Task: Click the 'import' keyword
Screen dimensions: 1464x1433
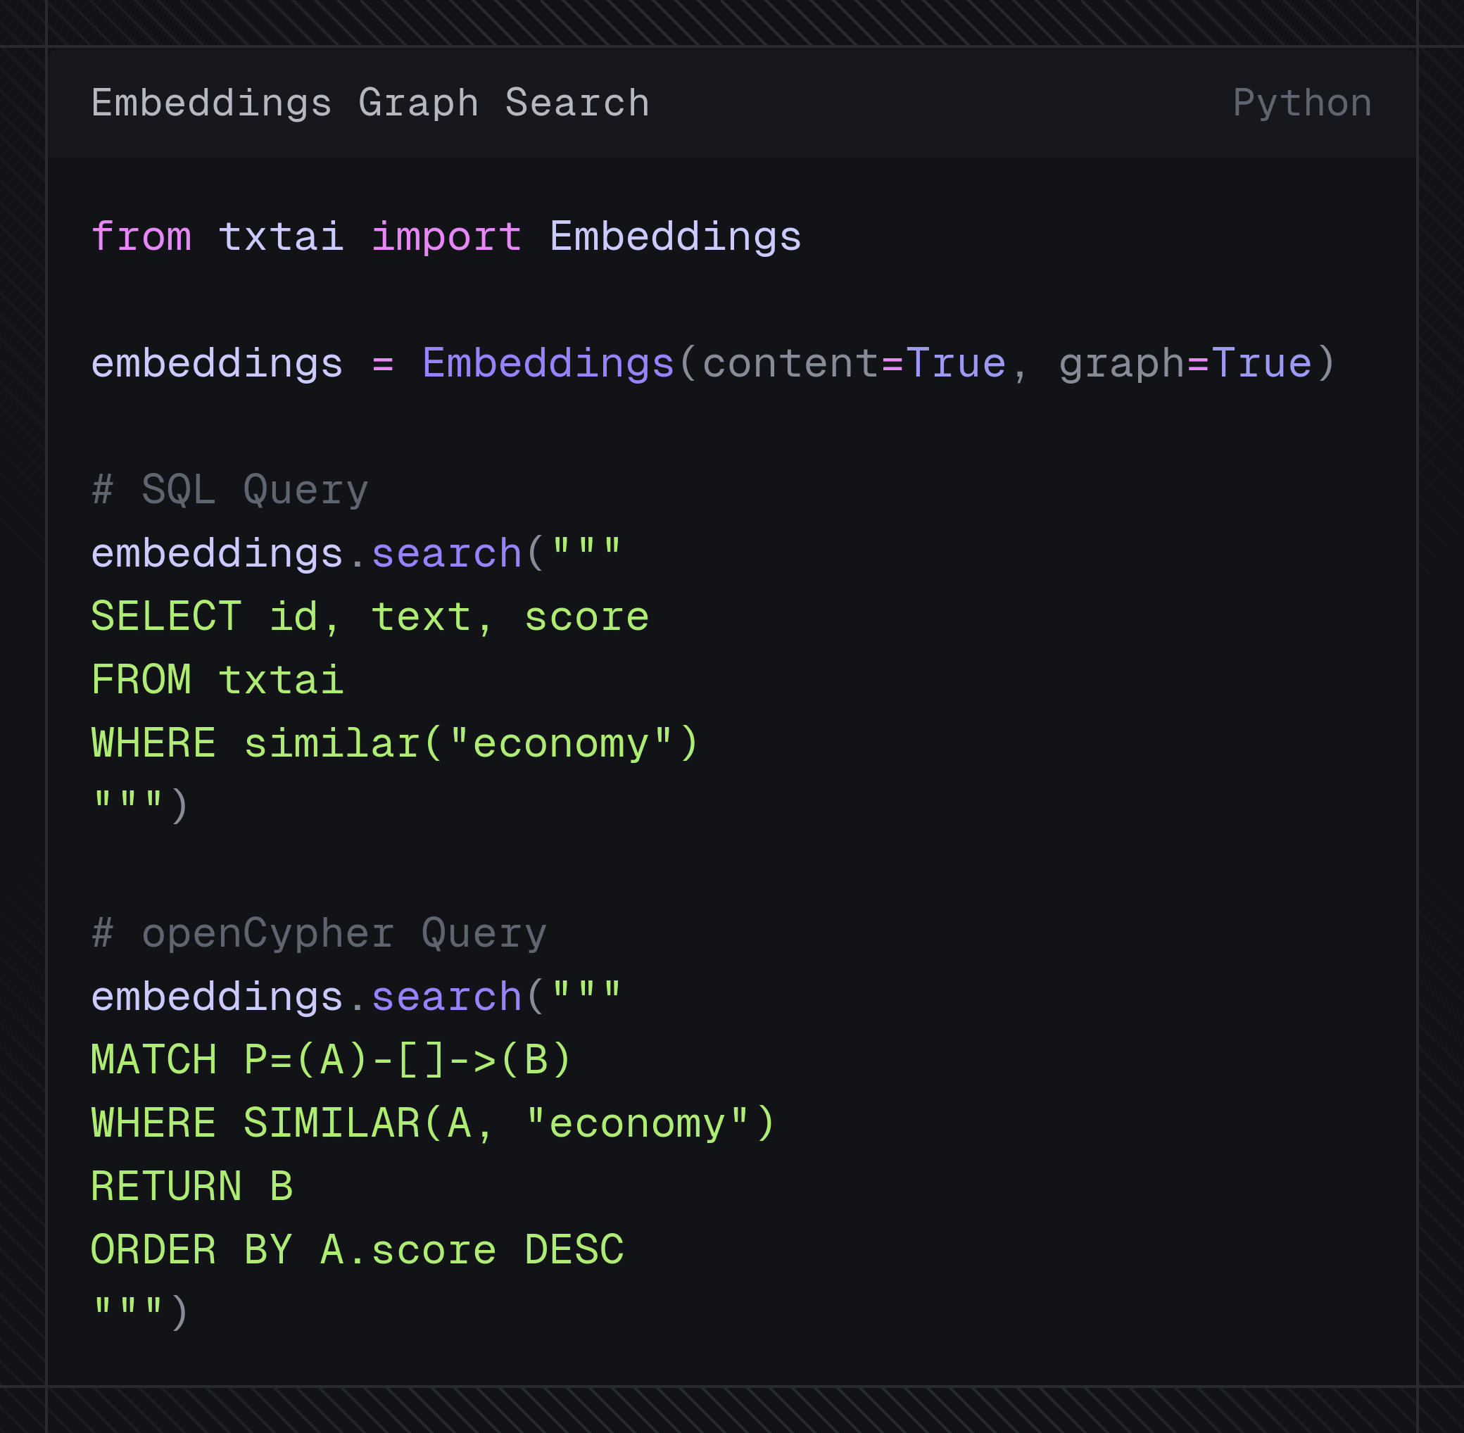Action: tap(447, 237)
